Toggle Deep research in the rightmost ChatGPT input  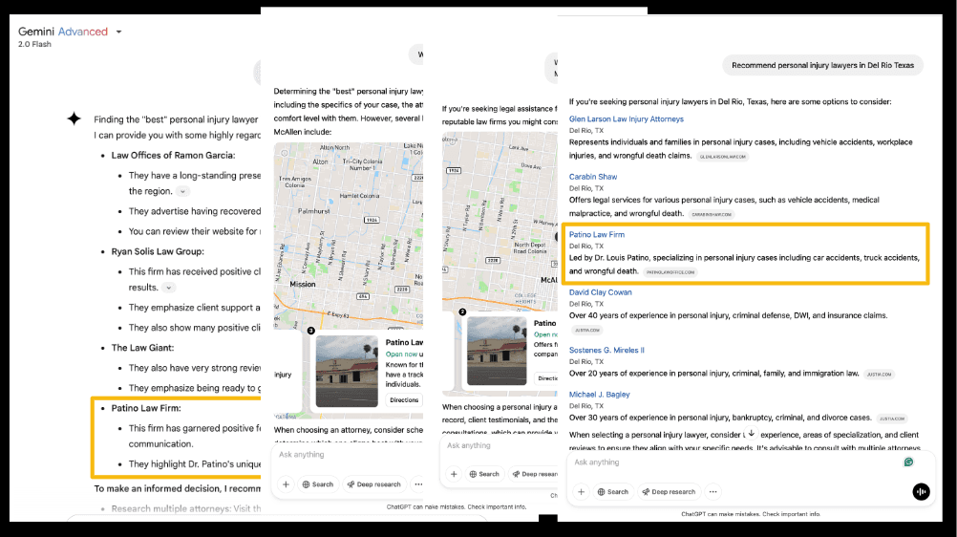[669, 492]
